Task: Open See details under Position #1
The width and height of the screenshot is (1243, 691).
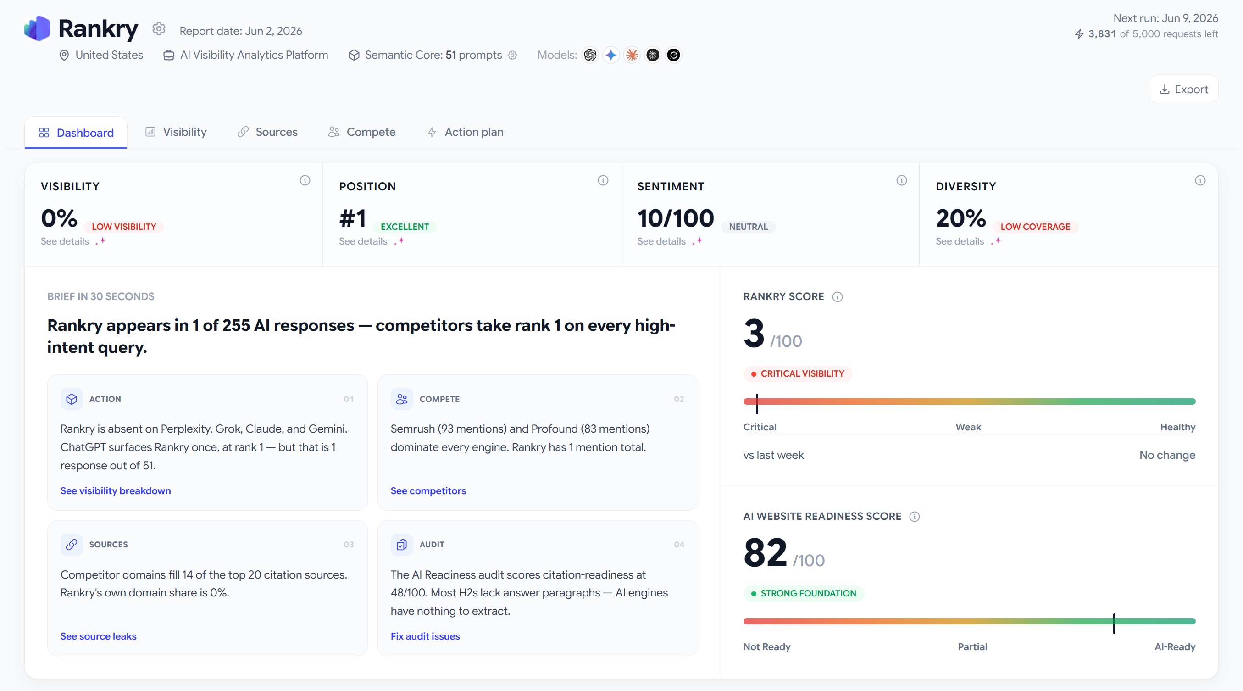Action: point(363,241)
